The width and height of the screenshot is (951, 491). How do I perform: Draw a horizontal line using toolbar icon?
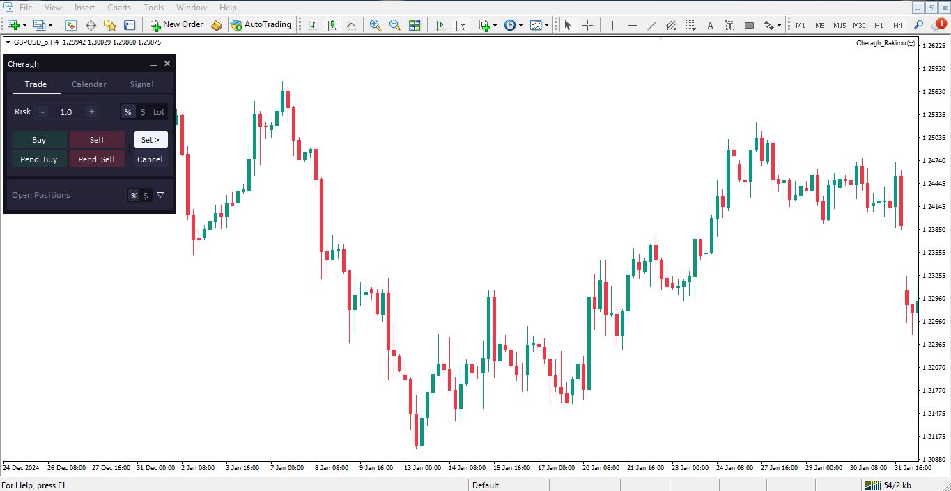[x=632, y=25]
